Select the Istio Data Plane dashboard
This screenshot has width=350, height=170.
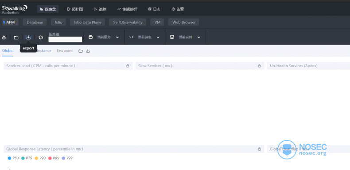pos(88,22)
